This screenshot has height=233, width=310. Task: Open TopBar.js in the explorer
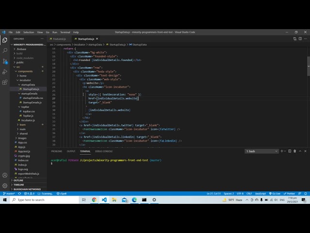coord(28,116)
